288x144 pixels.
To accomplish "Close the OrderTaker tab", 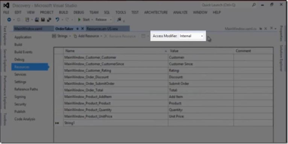I will tap(82, 29).
